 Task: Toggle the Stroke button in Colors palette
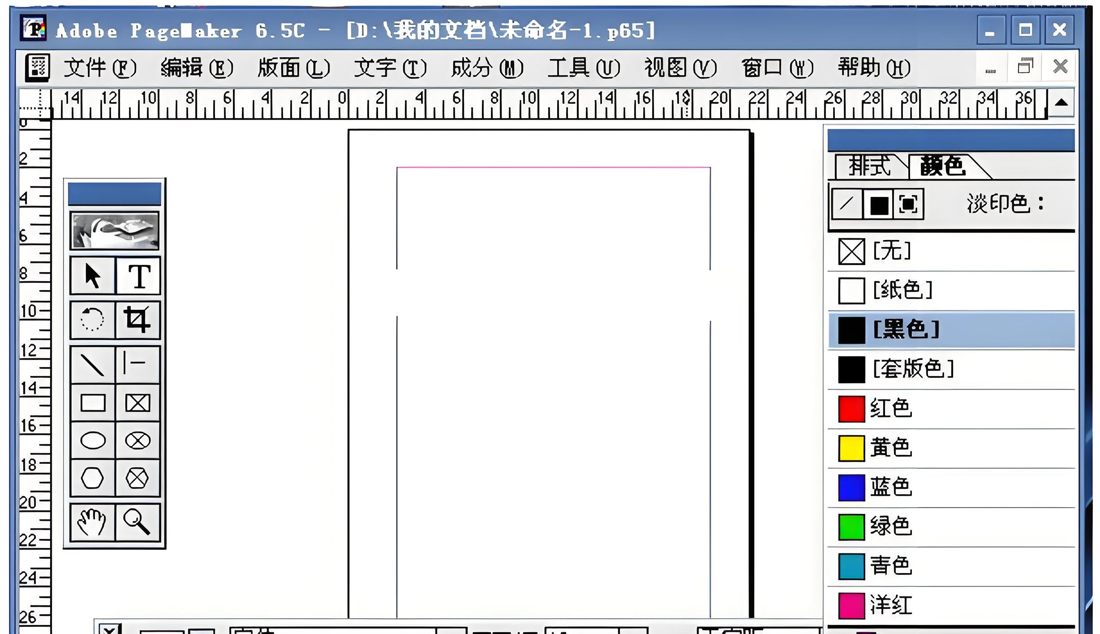coord(846,204)
